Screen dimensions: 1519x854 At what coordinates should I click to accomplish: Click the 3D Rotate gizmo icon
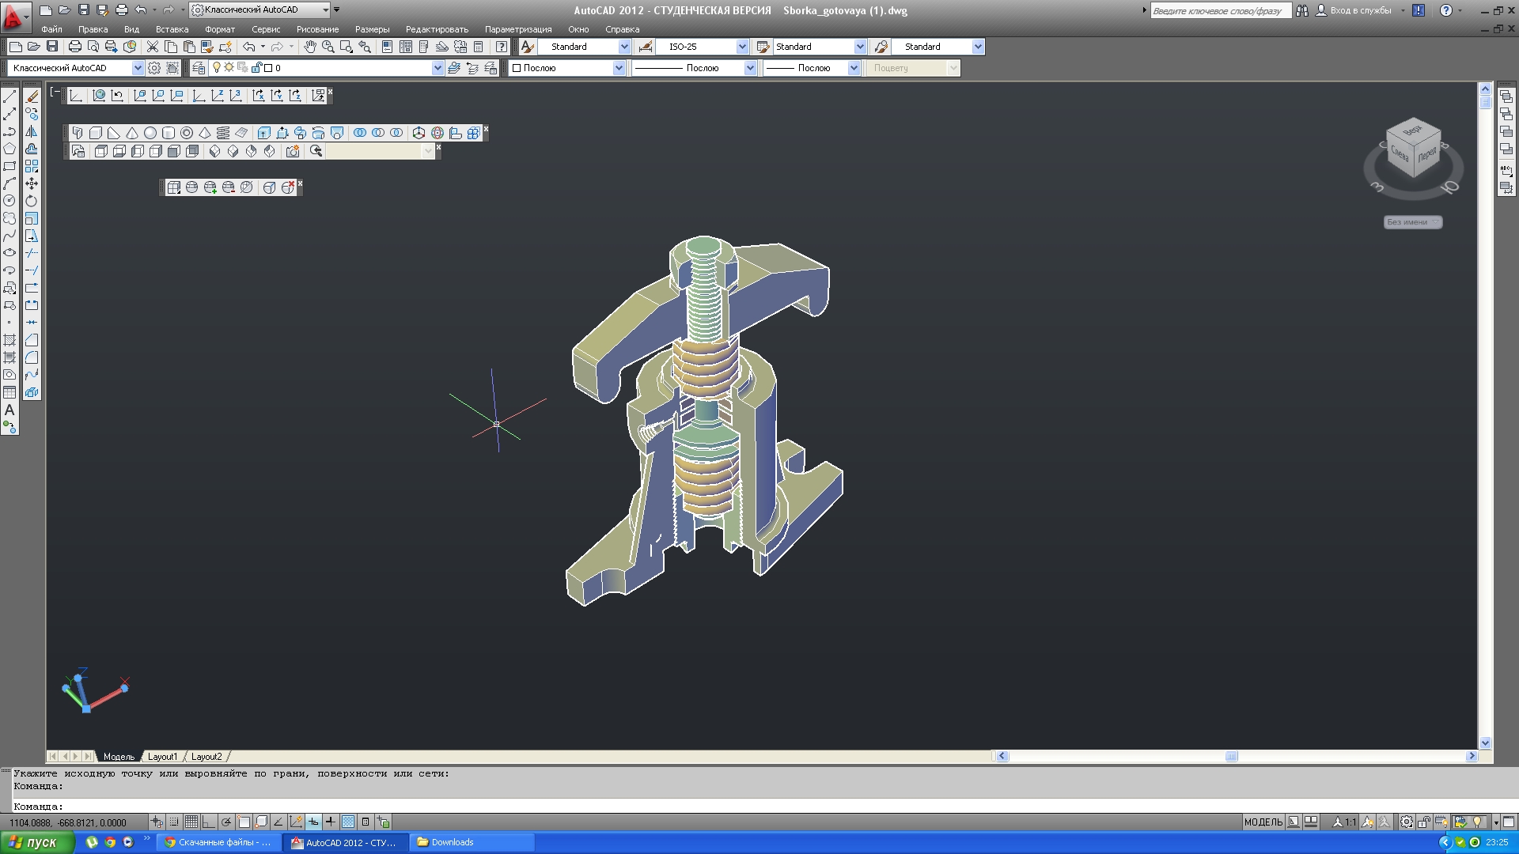click(x=438, y=133)
